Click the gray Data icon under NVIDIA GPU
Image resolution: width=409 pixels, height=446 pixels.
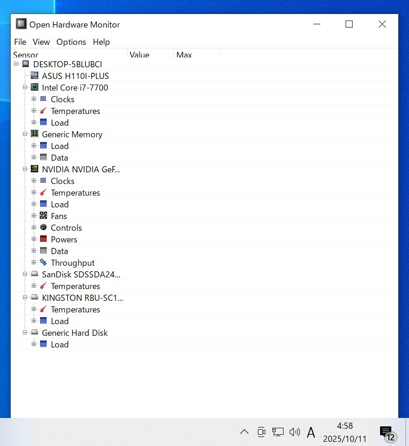[x=43, y=250]
